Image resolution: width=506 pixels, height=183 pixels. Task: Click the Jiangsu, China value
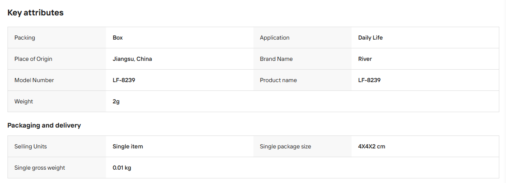point(132,59)
